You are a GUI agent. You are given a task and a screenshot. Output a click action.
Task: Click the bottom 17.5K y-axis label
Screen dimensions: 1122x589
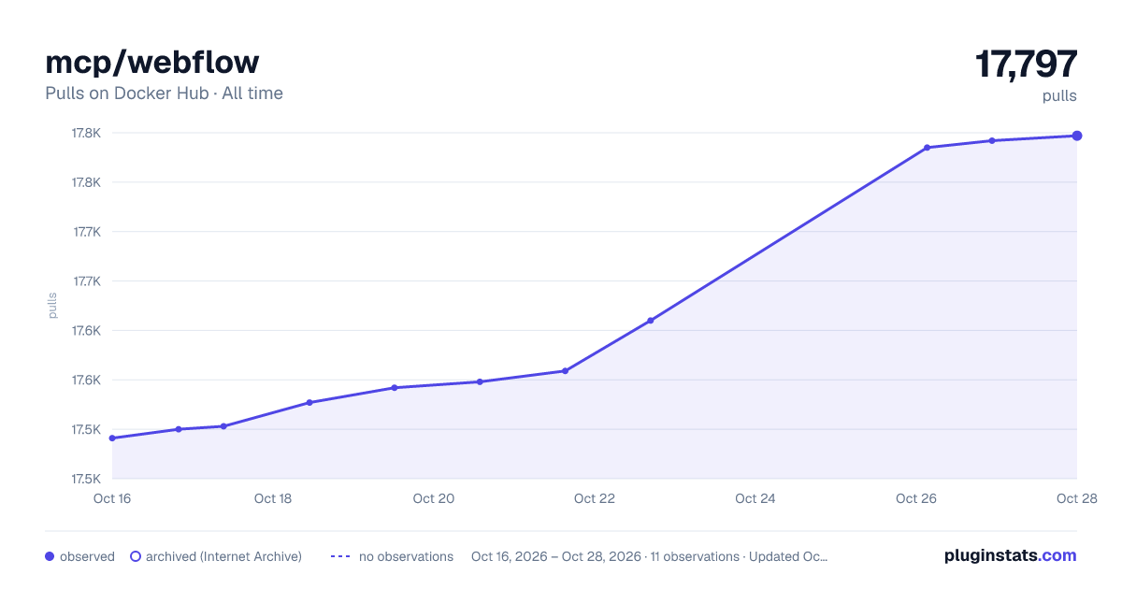point(86,479)
